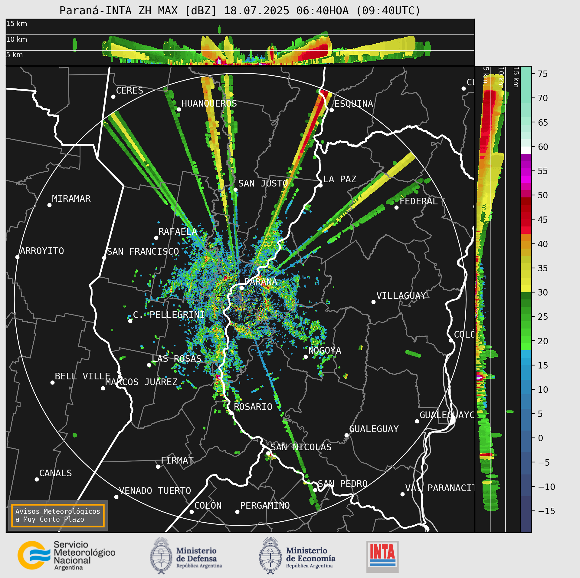This screenshot has height=578, width=580.
Task: Click the FEDERAL city label
Action: (x=419, y=201)
